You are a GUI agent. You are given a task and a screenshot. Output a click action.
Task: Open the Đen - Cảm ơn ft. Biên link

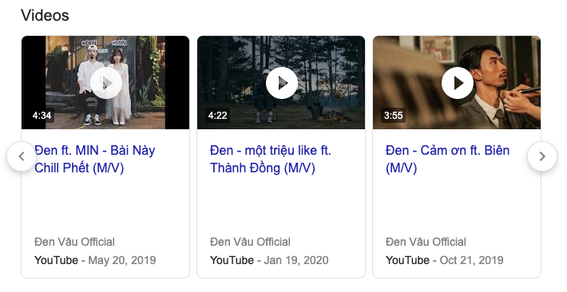coord(448,159)
